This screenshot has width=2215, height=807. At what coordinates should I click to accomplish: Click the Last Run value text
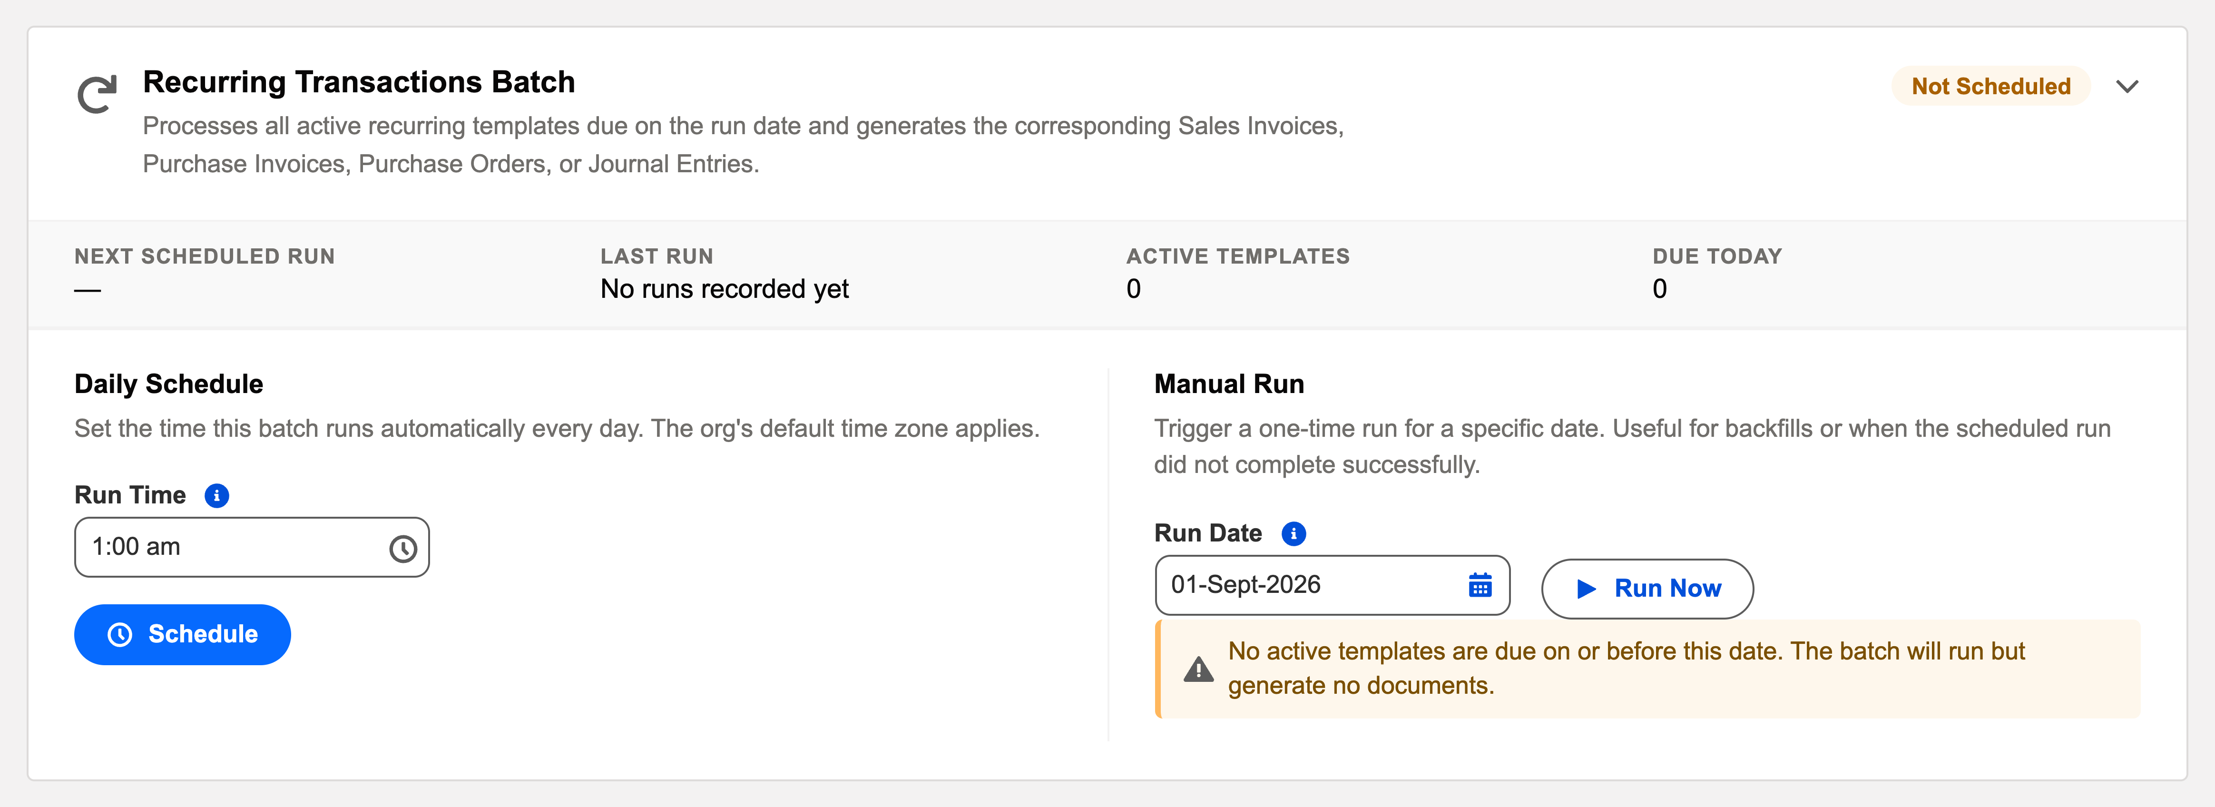[x=724, y=289]
